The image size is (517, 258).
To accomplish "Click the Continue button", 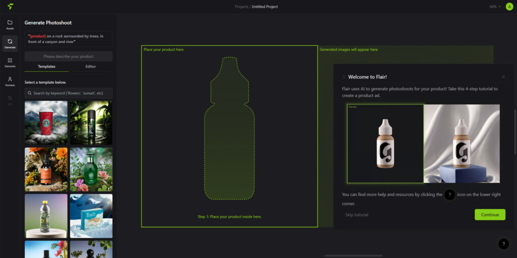I will coord(490,215).
